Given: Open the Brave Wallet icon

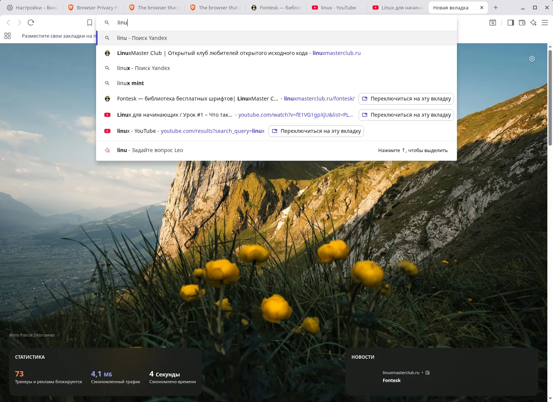Looking at the screenshot, I should click(x=522, y=23).
